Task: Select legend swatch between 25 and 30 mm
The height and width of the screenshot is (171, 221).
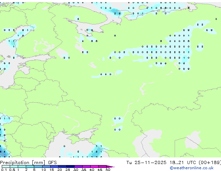Action: click(70, 166)
